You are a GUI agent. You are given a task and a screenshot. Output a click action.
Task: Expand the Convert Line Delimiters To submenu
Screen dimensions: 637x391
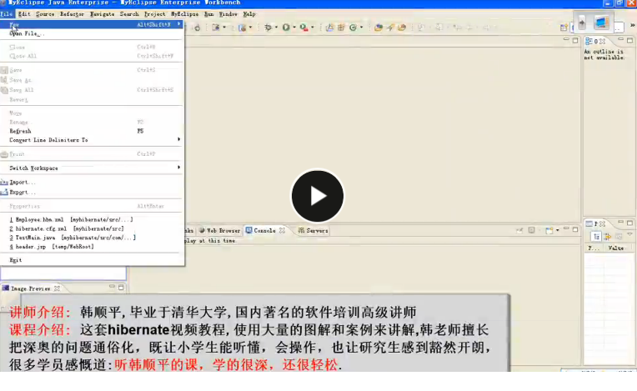coord(93,140)
